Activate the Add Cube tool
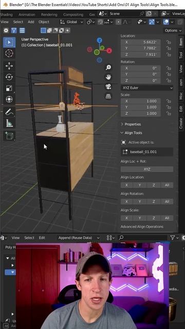This screenshot has height=329, width=185. coord(9,136)
